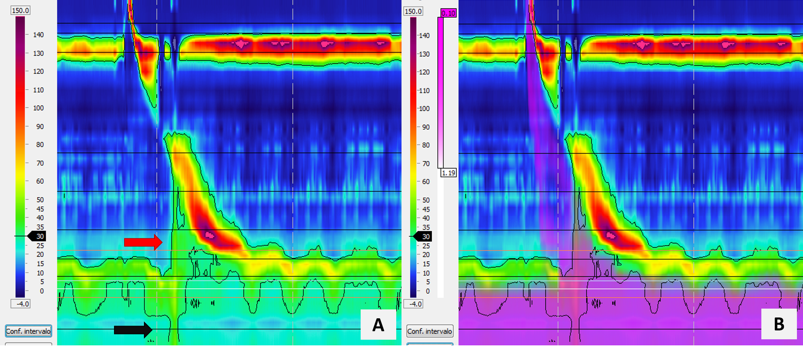Screen dimensions: 803x349
Task: Click the 45 scale label in panel A
Action: 40,209
